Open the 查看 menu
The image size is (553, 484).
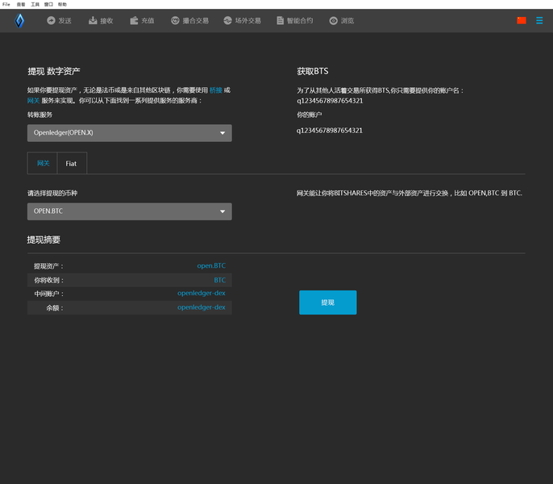(x=21, y=4)
